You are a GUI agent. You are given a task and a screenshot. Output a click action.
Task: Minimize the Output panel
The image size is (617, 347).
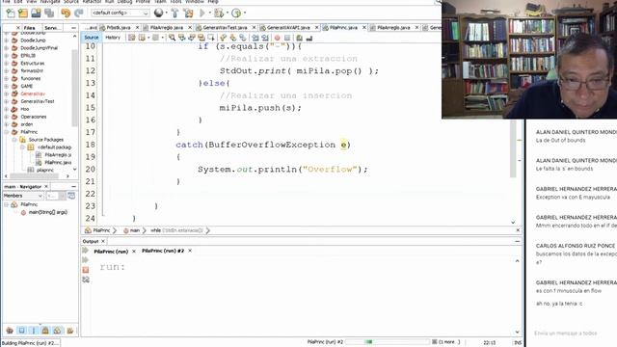[517, 241]
